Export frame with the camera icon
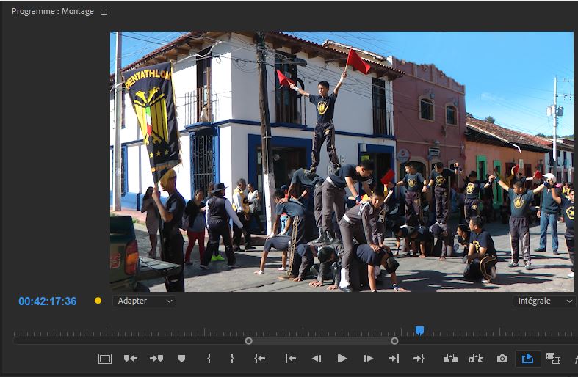This screenshot has height=377, width=578. point(502,359)
